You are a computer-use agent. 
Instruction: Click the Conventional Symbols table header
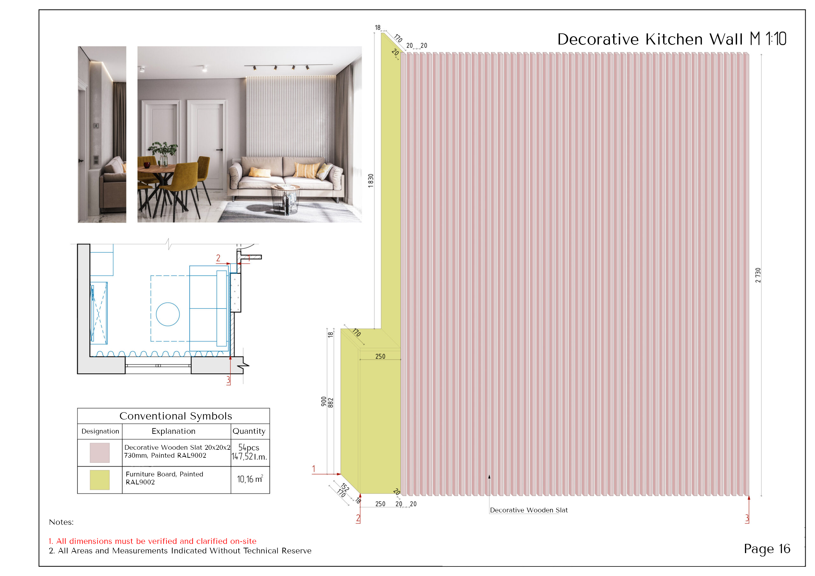[175, 416]
